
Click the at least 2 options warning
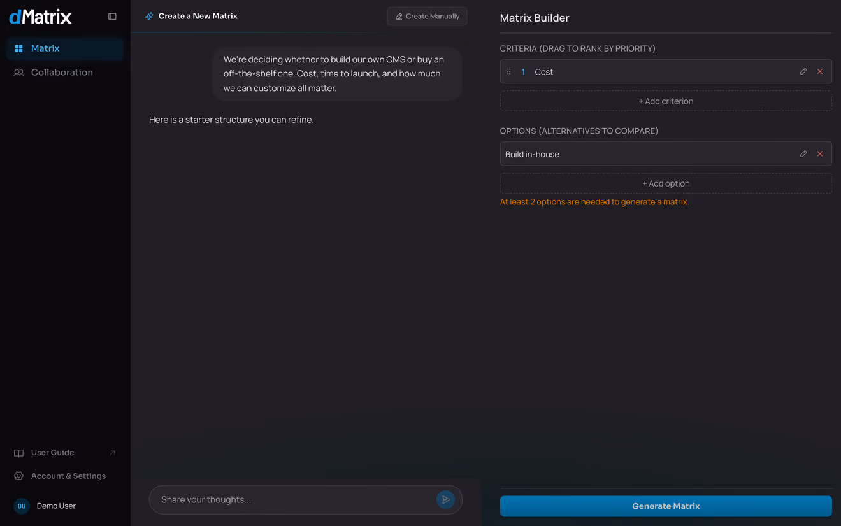[594, 202]
